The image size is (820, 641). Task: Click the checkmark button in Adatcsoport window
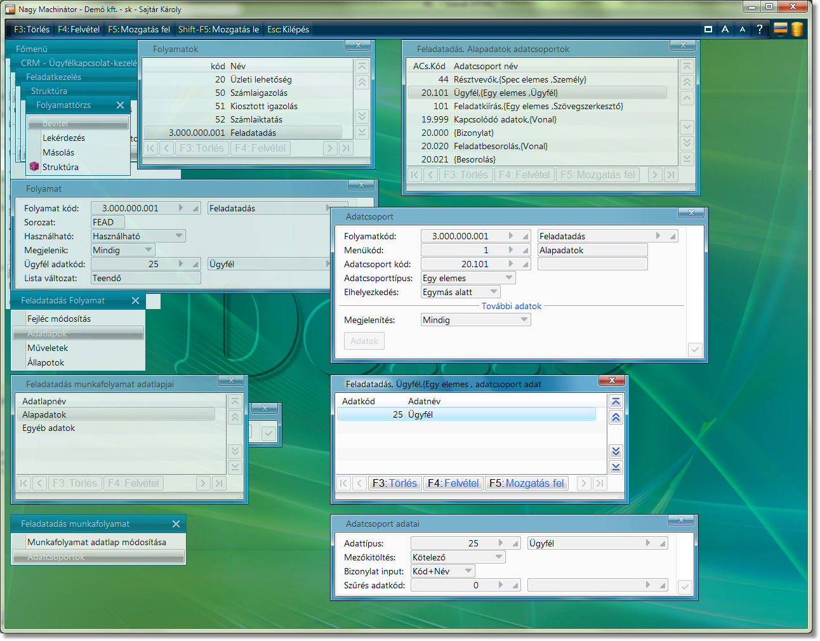(x=695, y=350)
